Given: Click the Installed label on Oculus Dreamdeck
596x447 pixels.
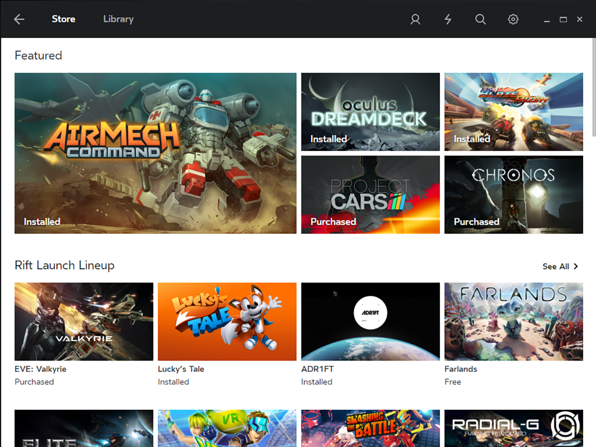Looking at the screenshot, I should pos(329,139).
